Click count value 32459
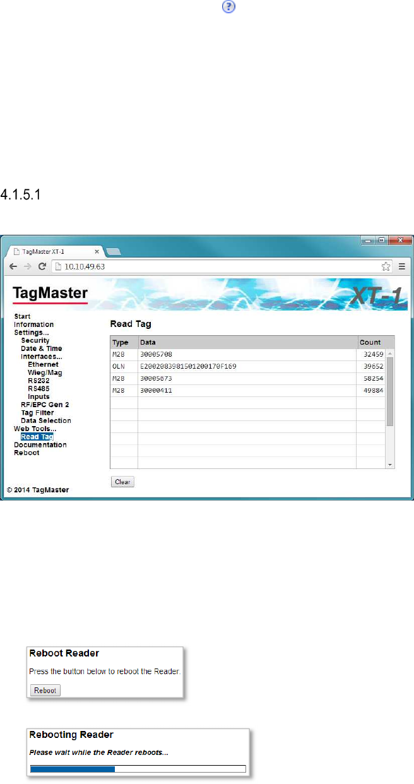 (x=373, y=355)
